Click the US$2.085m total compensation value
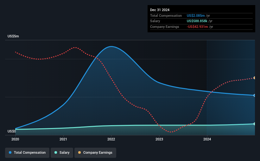Image resolution: width=260 pixels, height=161 pixels. pos(196,16)
